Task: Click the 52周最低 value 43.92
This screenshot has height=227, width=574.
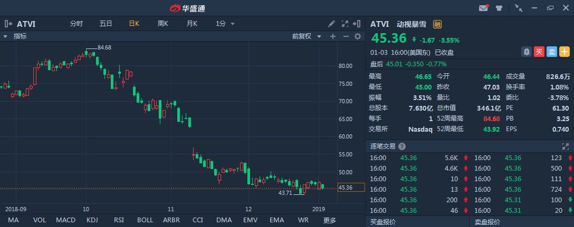Action: click(492, 129)
